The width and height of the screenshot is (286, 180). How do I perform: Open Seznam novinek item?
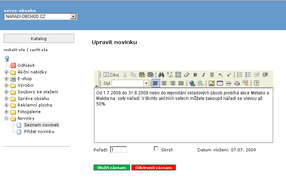(x=41, y=125)
